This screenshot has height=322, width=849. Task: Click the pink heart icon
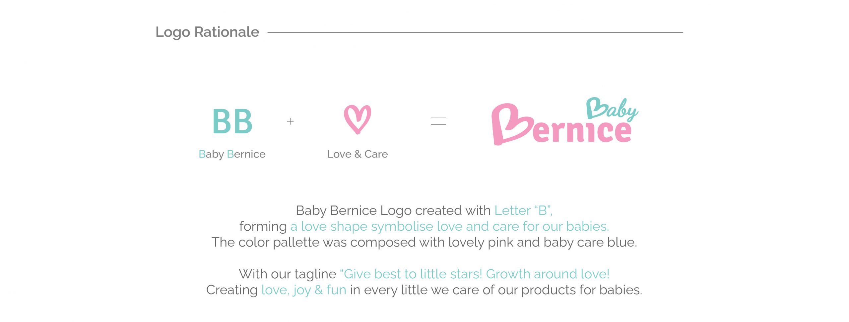[x=357, y=119]
